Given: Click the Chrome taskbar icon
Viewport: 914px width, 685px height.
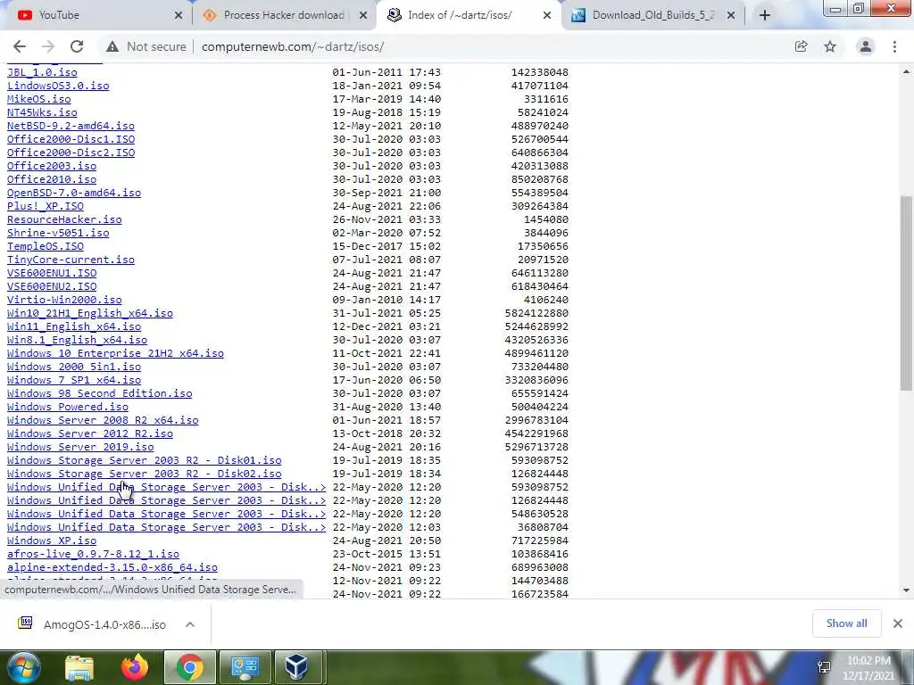Looking at the screenshot, I should click(x=189, y=667).
